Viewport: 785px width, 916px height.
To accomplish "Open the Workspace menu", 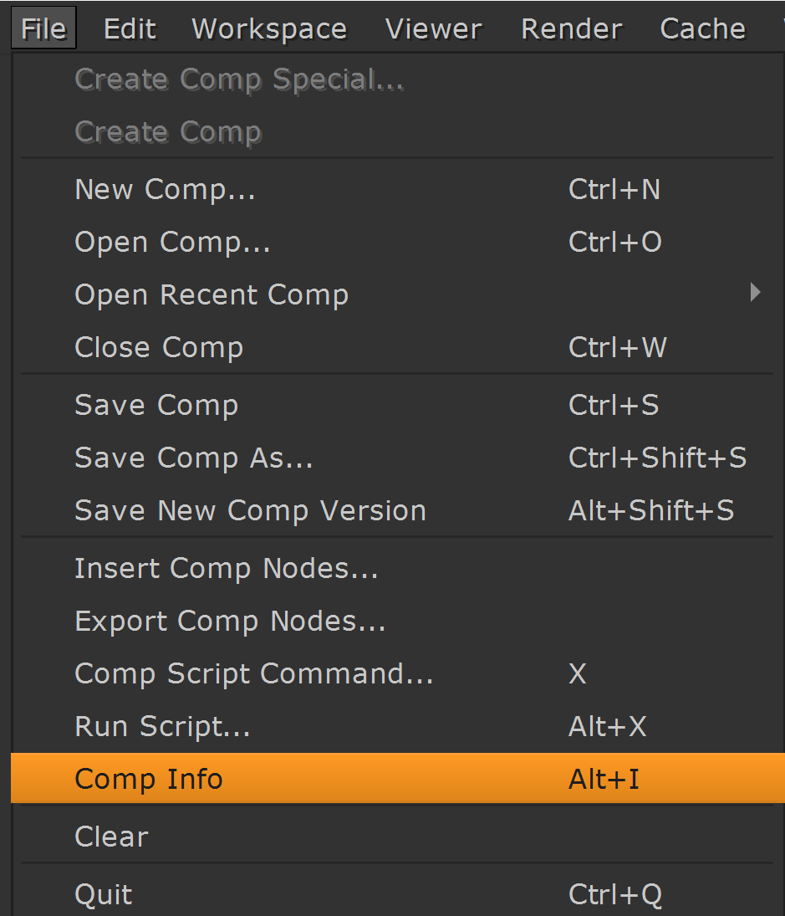I will tap(269, 29).
